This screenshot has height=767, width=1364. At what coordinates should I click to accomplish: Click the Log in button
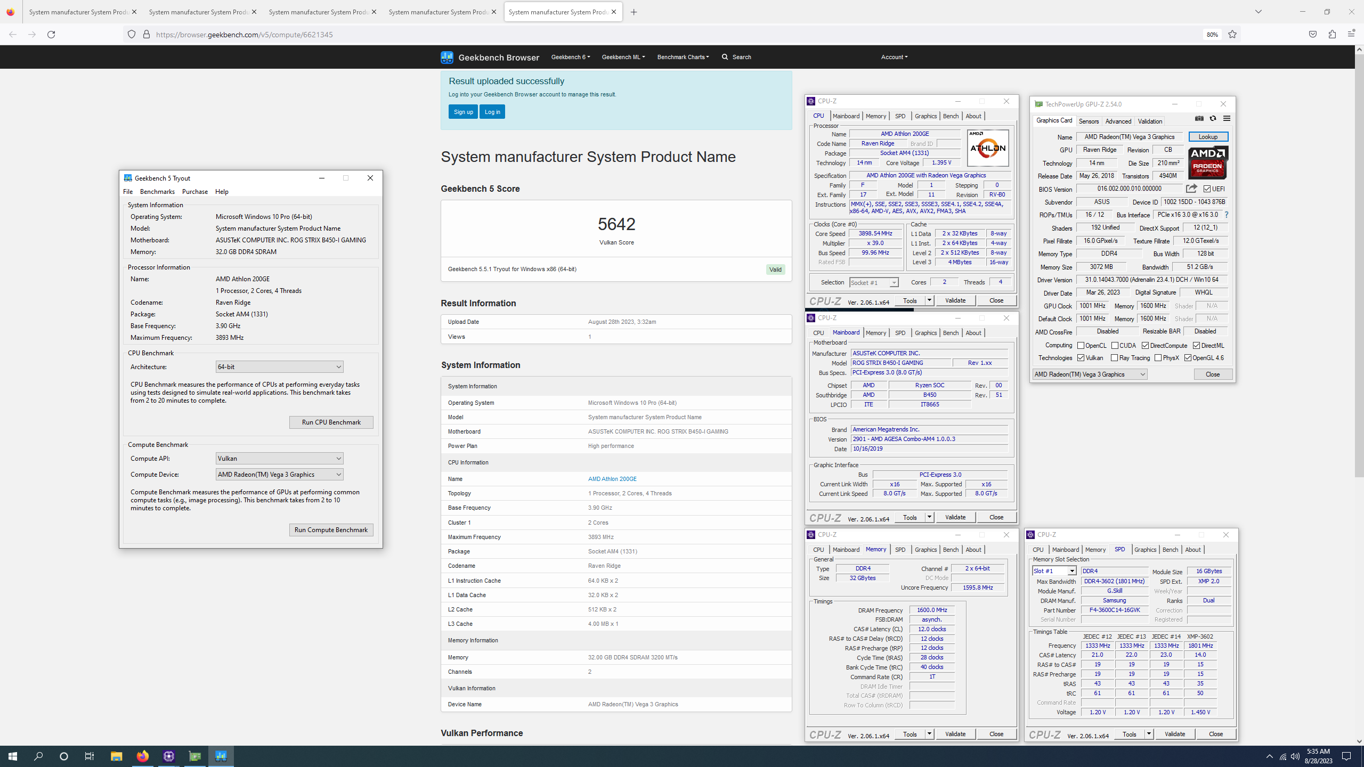coord(492,112)
